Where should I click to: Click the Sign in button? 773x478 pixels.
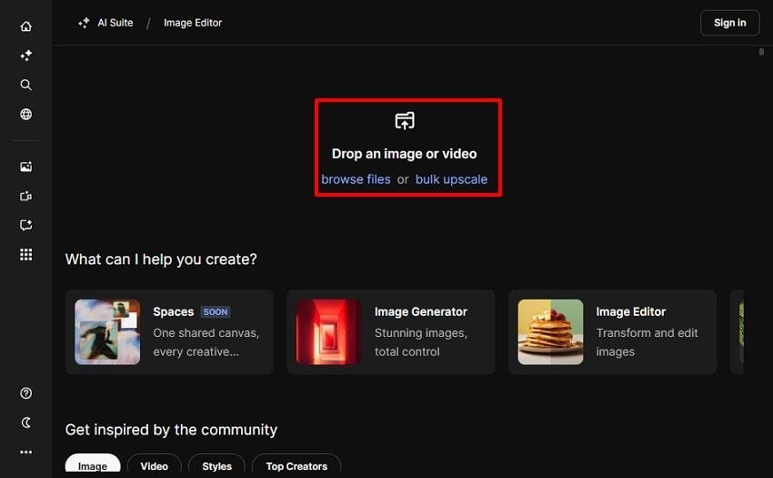[729, 23]
